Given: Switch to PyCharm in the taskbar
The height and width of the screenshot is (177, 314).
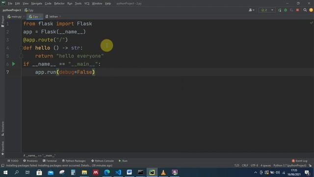Looking at the screenshot, I should (x=152, y=173).
